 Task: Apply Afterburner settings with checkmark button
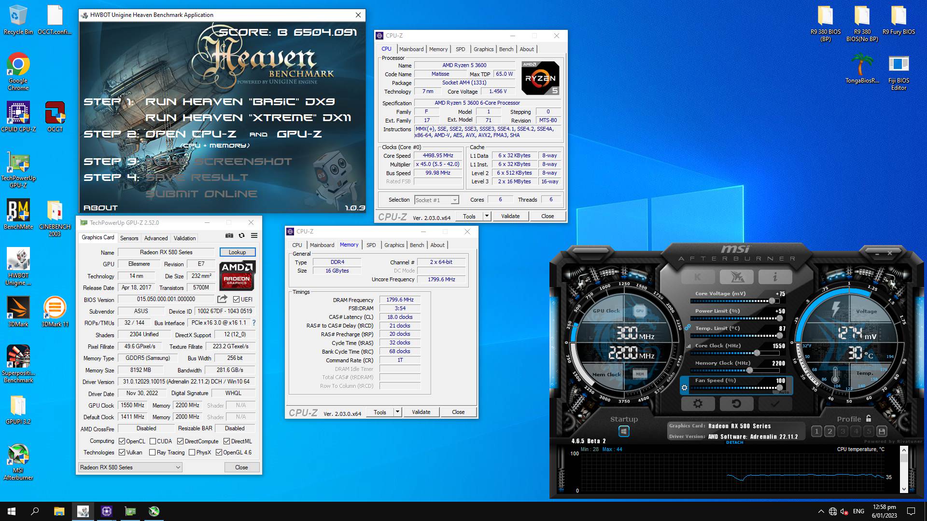coord(775,404)
